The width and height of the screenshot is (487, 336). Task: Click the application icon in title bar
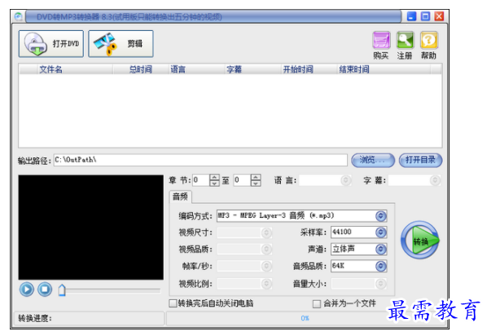tap(19, 16)
